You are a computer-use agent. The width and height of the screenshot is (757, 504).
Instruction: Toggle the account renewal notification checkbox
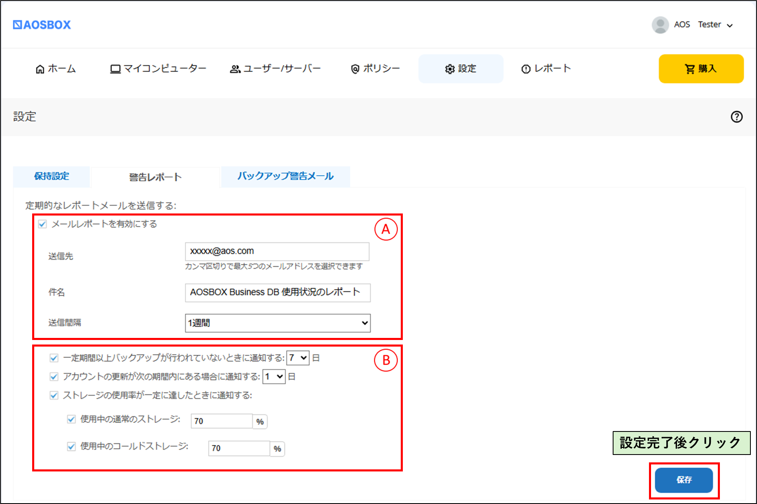pos(54,377)
